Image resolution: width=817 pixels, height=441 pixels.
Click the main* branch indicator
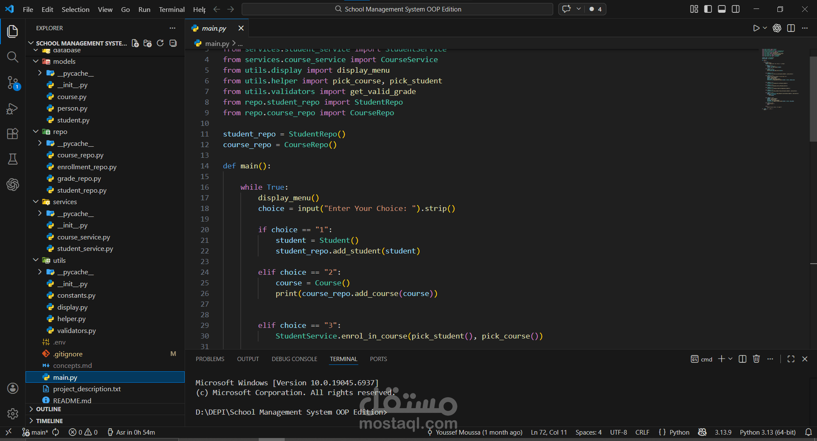(x=35, y=432)
